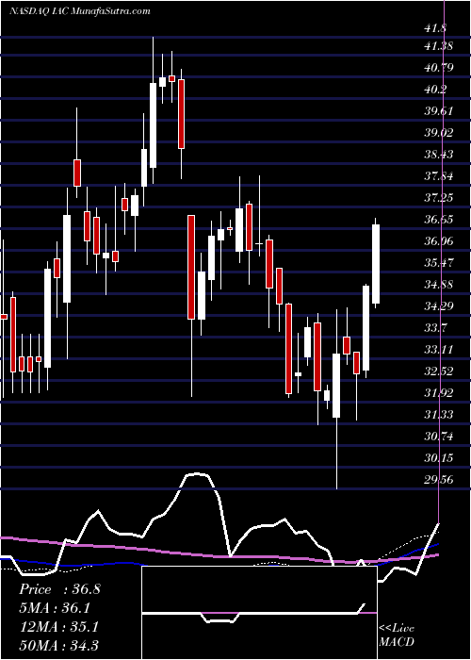Click the 35.47 price axis label
Viewport: 471px width, 660px height.
439,263
